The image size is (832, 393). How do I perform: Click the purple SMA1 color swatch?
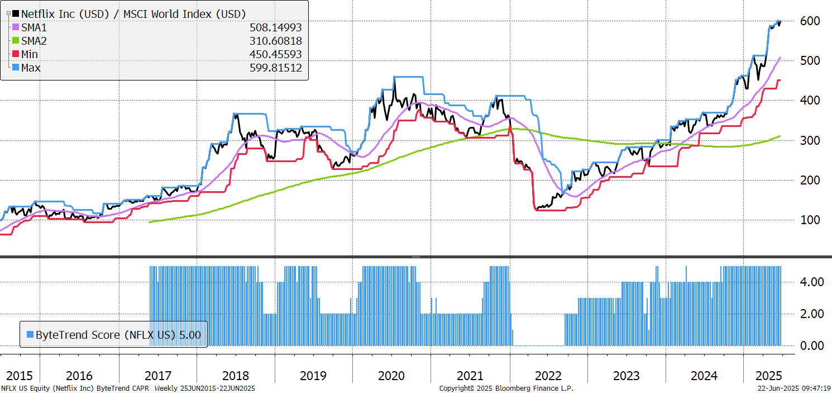pyautogui.click(x=16, y=27)
